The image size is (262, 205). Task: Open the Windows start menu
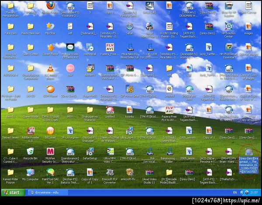[x=13, y=192]
